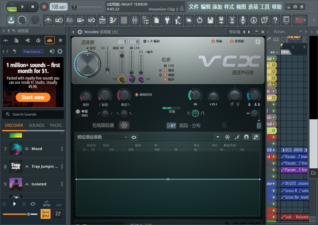This screenshot has width=318, height=225.
Task: Click the microphone recording icon
Action: 243,20
